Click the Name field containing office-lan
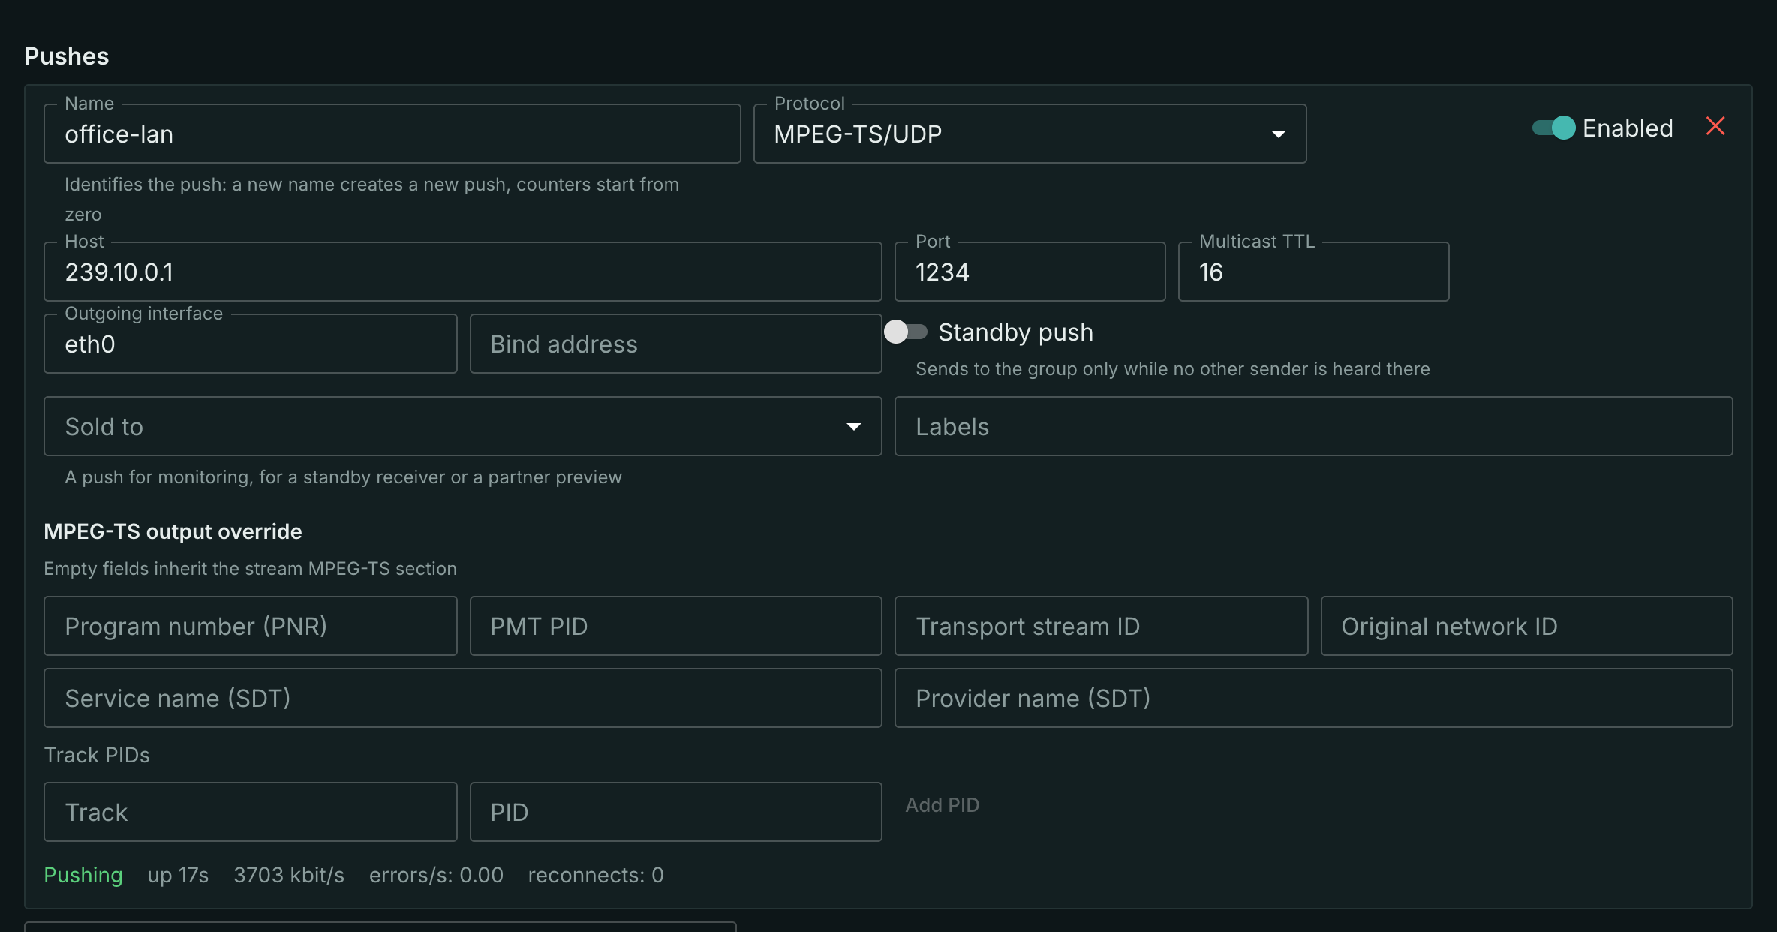The image size is (1777, 932). click(392, 134)
